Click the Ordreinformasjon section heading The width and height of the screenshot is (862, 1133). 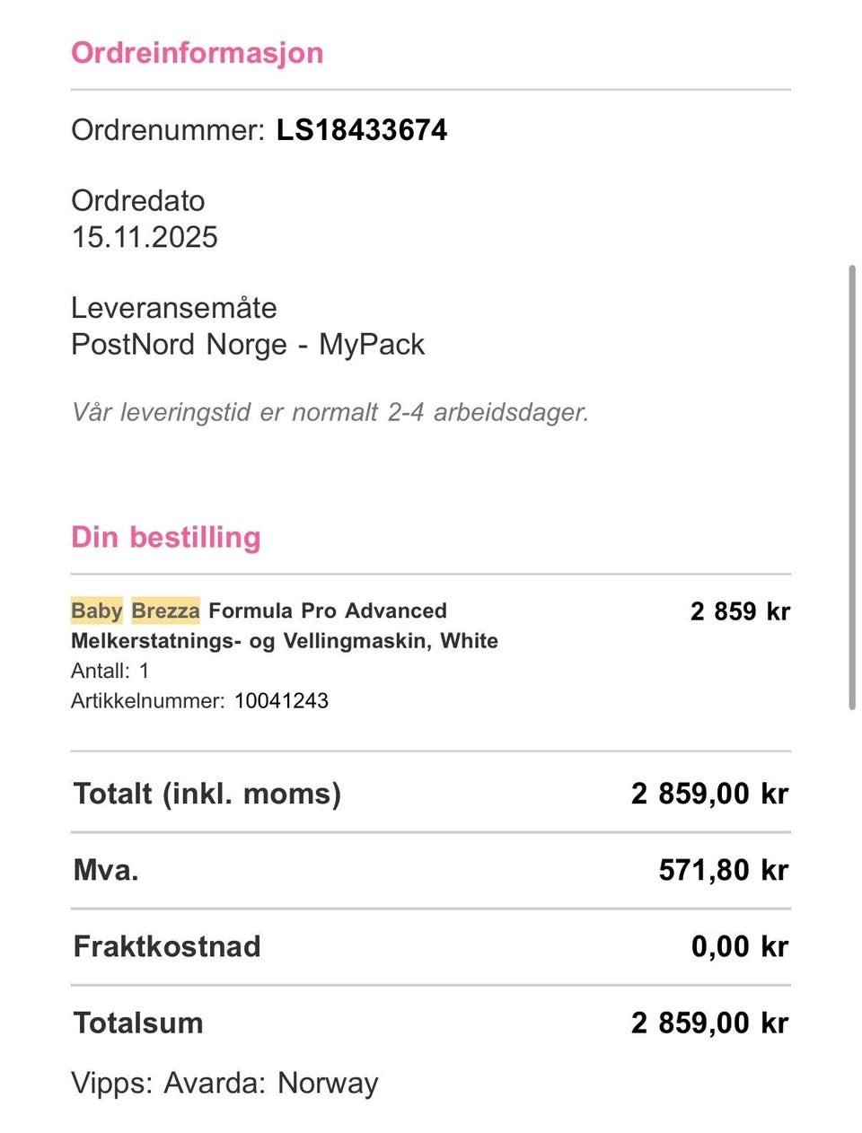[x=197, y=53]
